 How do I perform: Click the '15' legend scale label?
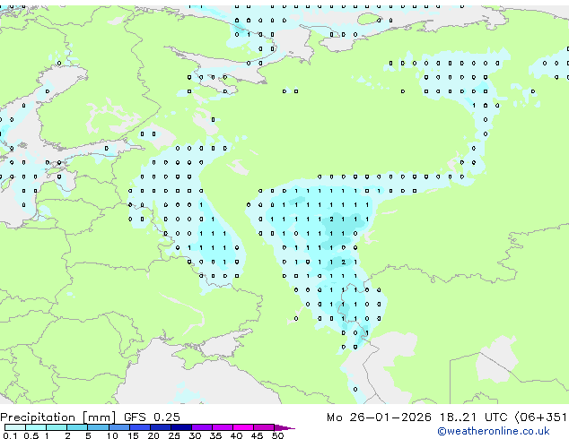click(x=133, y=435)
